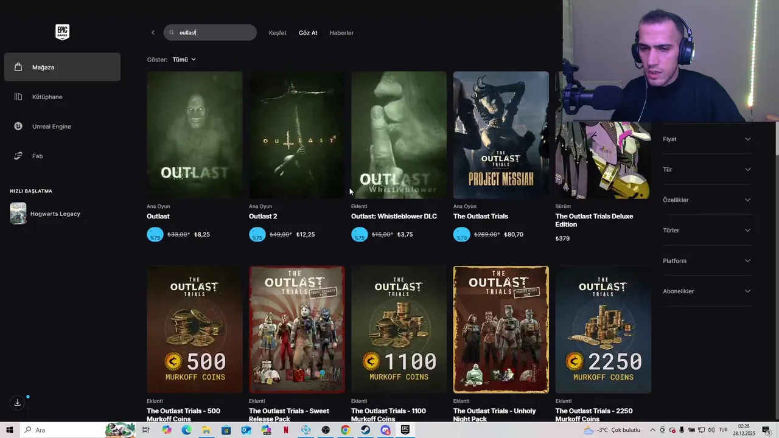This screenshot has height=438, width=779.
Task: Open the Whistleblower DLC cover
Action: coord(399,135)
